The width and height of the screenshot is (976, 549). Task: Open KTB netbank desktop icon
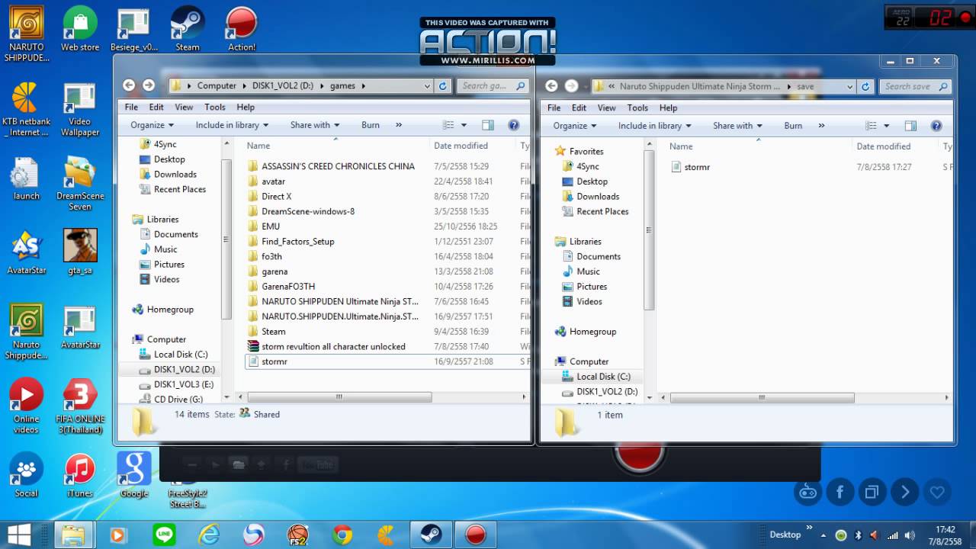pos(26,110)
